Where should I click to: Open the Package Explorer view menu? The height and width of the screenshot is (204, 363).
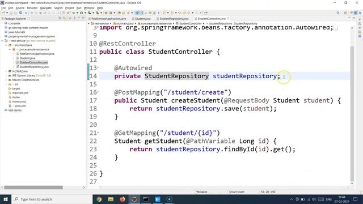[74, 18]
